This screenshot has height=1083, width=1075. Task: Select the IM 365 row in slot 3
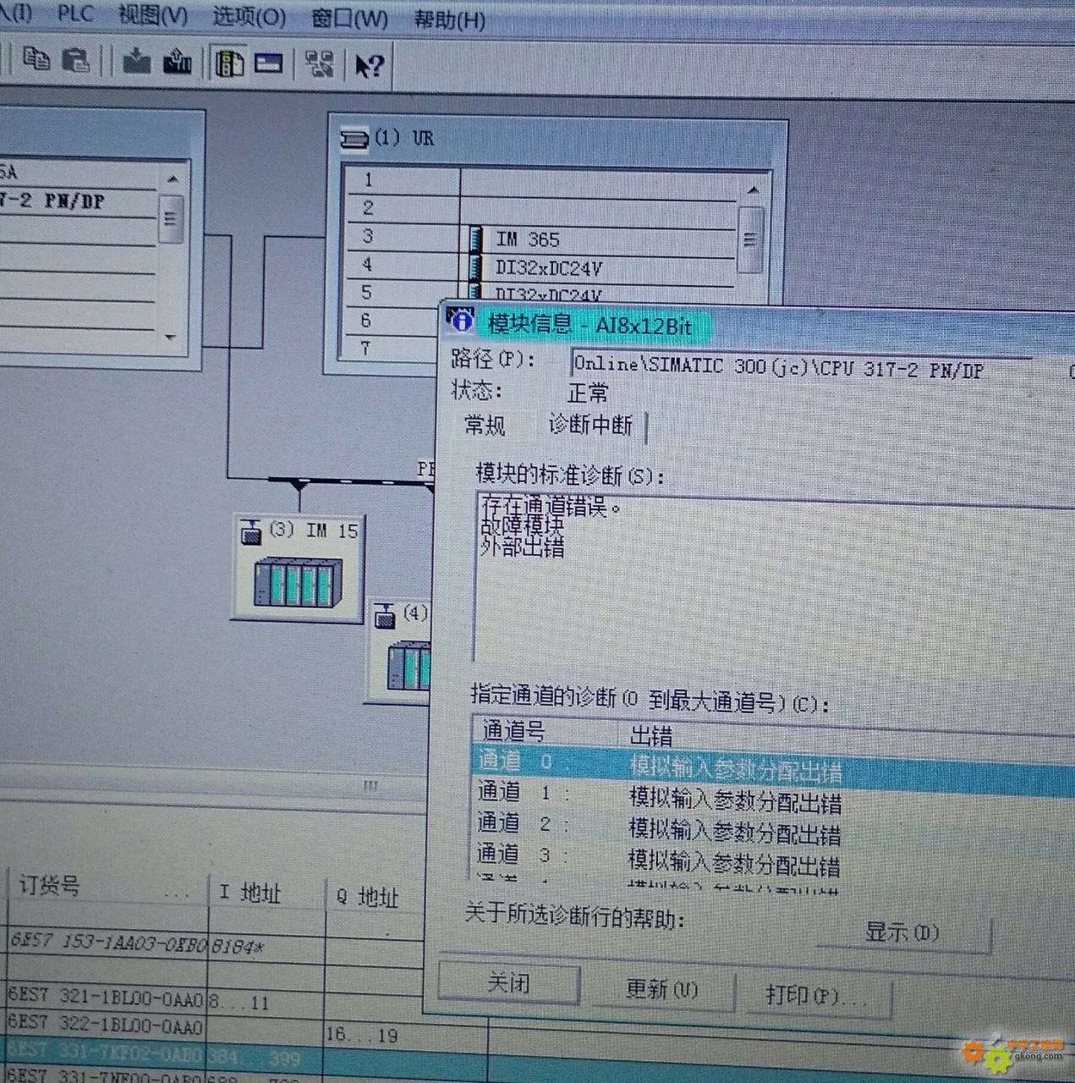(542, 238)
